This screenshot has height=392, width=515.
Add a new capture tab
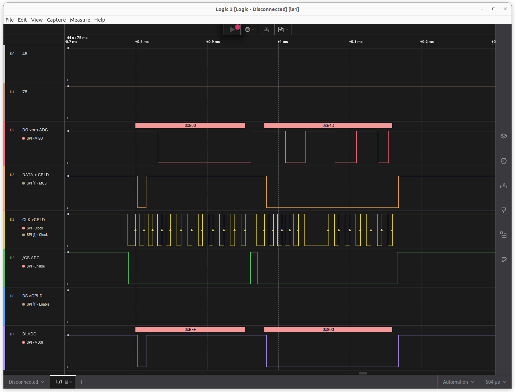[x=81, y=382]
